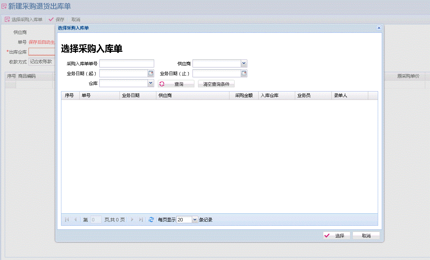Click the 查询 button
The height and width of the screenshot is (260, 430).
pyautogui.click(x=176, y=84)
